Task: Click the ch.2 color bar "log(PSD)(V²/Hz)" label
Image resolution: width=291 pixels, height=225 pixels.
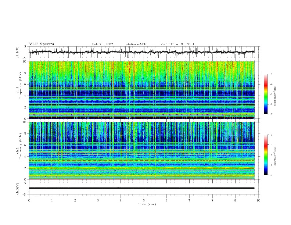Action: 275,157
